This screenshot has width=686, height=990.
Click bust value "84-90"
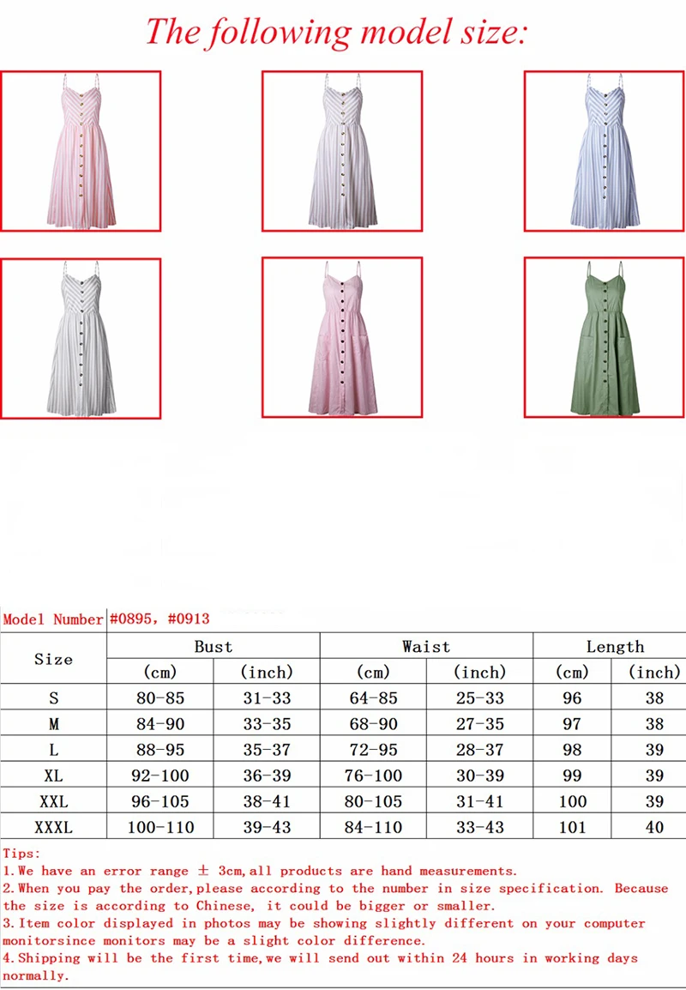click(160, 724)
